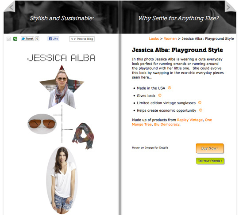The image size is (239, 215).
Task: Open the Blu Democracy brand link
Action: tap(167, 124)
